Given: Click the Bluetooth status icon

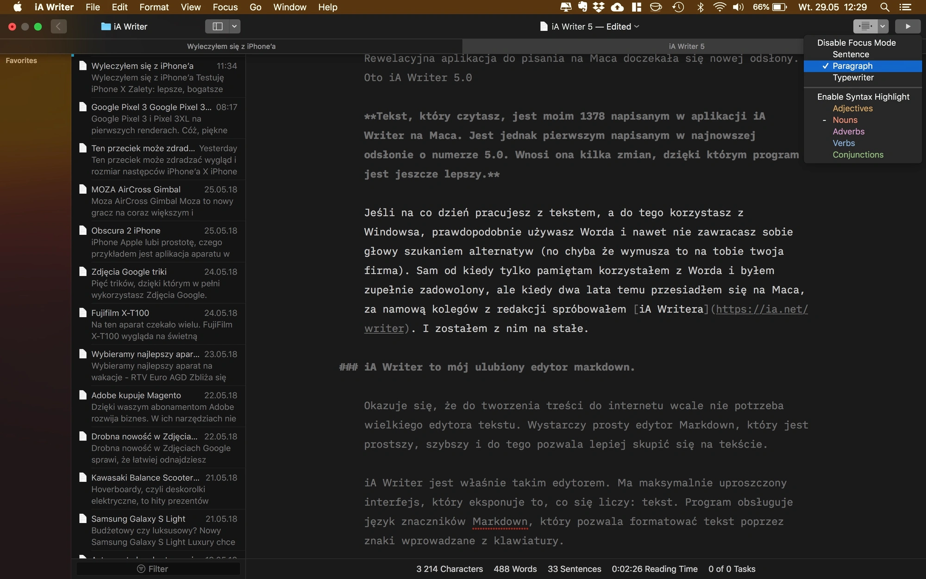Looking at the screenshot, I should coord(700,7).
